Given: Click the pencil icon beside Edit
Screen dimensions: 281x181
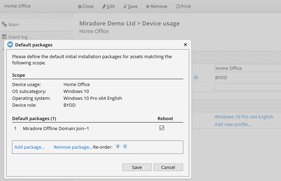Looking at the screenshot, I should click(x=104, y=7).
